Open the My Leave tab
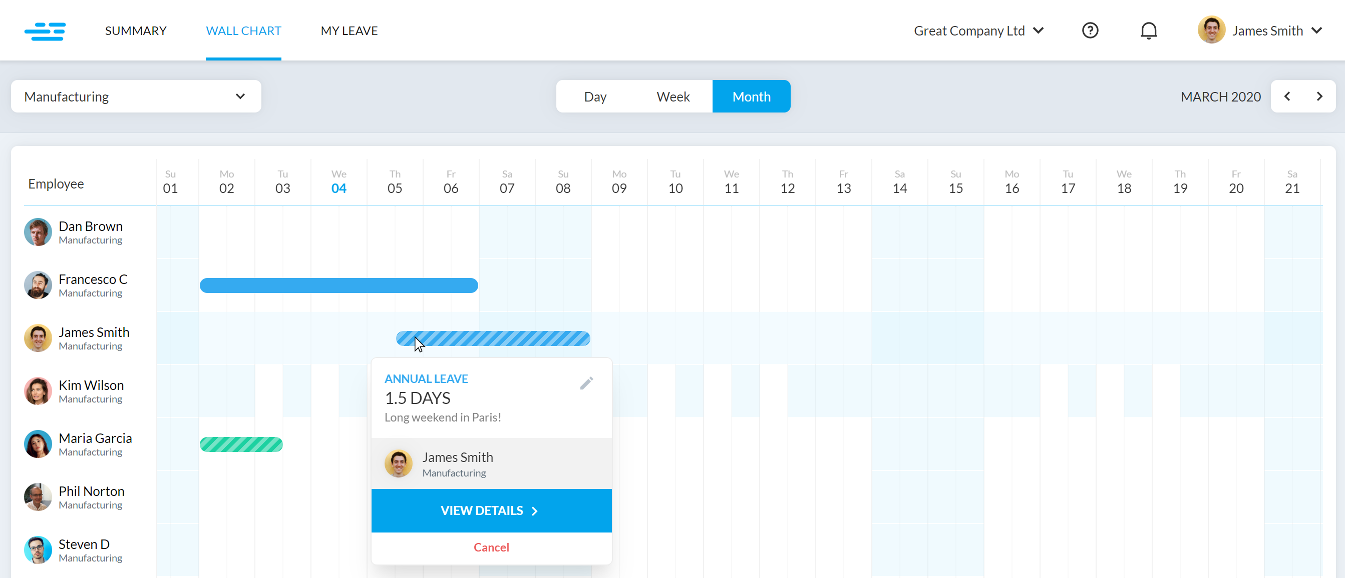1345x578 pixels. (350, 31)
